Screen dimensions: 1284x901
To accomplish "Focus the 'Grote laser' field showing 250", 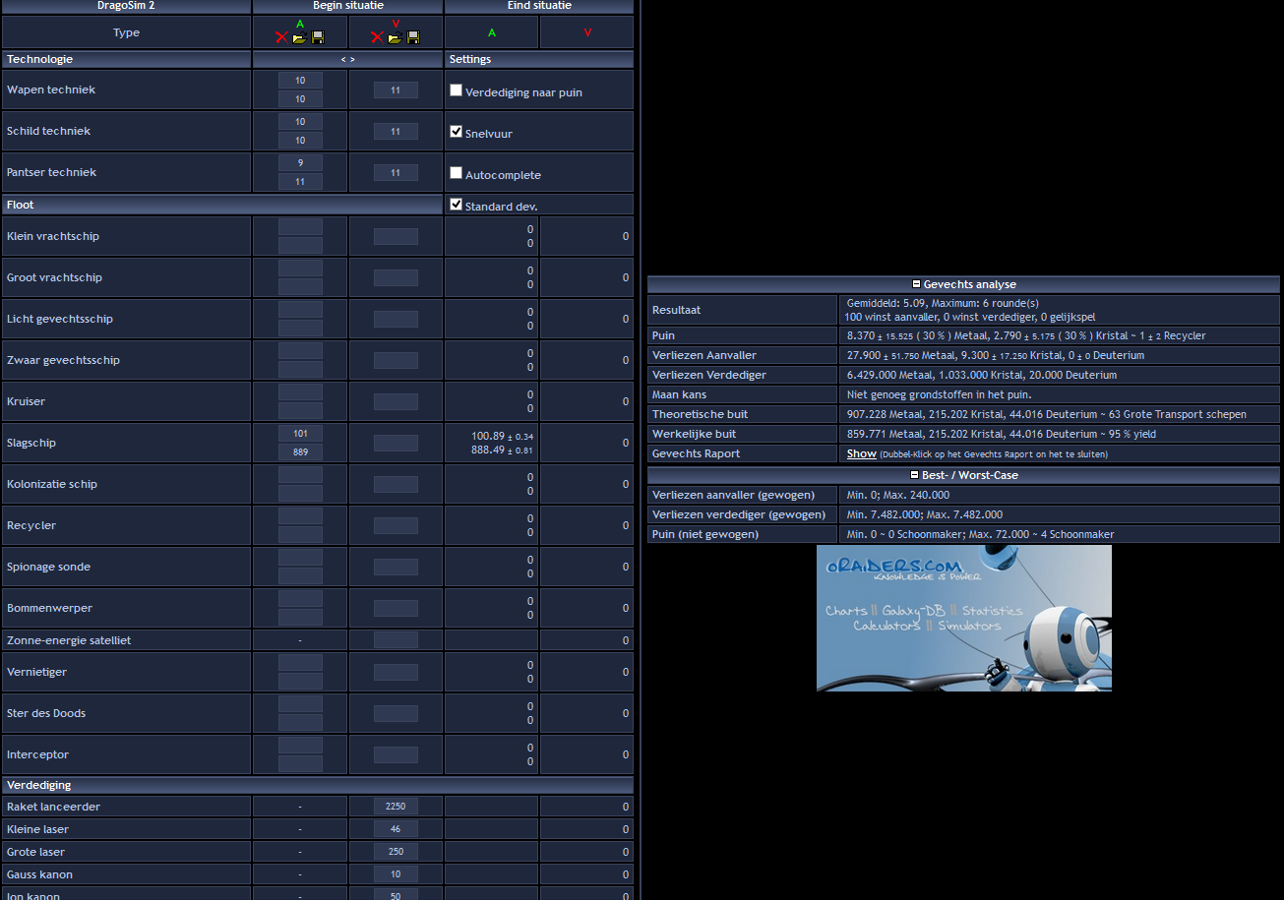I will point(396,852).
